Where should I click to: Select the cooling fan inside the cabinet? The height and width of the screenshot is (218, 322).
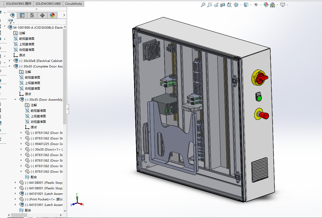pyautogui.click(x=151, y=50)
